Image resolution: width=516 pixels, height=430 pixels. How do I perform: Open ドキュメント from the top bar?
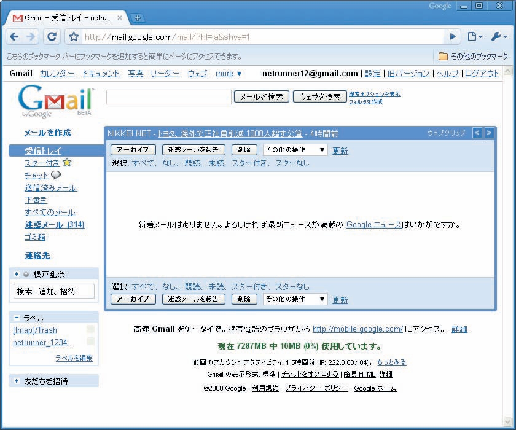coord(101,74)
